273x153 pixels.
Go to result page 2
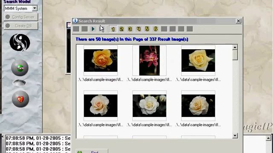(122, 29)
